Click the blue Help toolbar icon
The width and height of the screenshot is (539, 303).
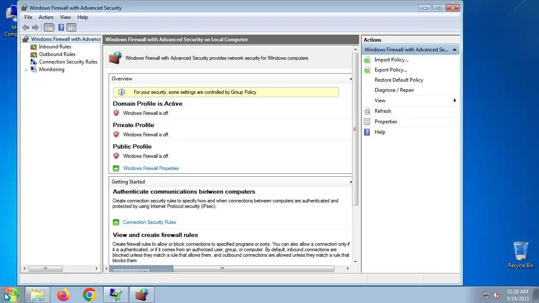61,28
